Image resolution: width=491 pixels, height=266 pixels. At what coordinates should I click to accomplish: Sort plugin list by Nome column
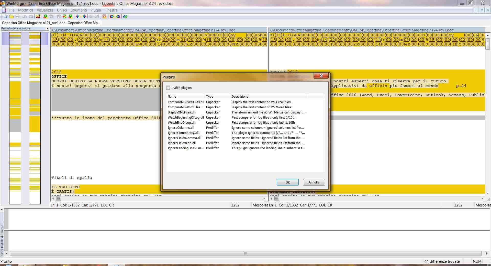pos(185,97)
